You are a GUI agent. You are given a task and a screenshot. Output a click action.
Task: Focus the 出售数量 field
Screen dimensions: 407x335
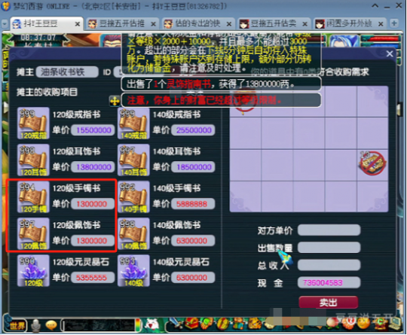329,248
